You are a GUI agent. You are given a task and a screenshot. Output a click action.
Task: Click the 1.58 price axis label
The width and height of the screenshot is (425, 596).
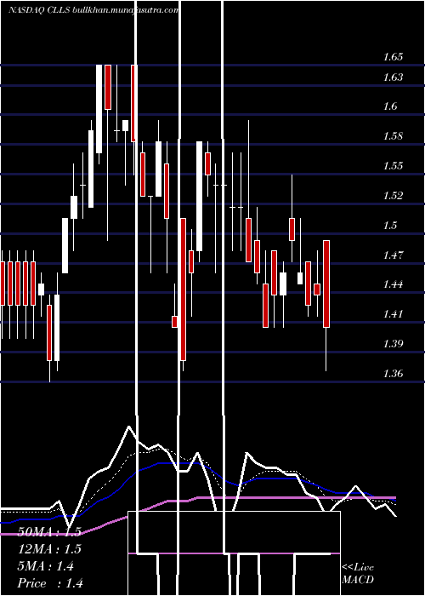(393, 136)
